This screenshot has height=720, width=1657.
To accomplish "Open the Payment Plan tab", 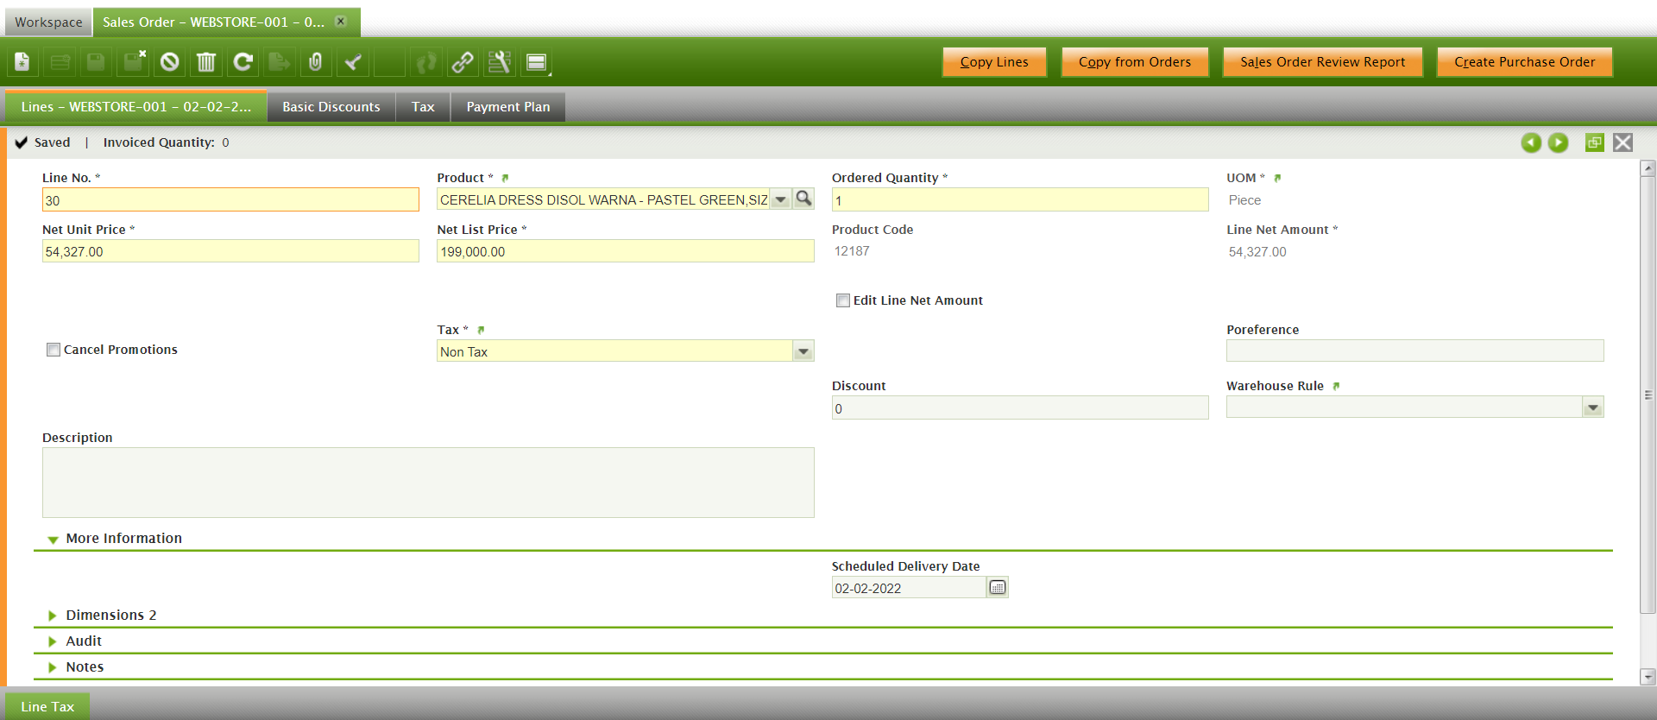I will [507, 107].
